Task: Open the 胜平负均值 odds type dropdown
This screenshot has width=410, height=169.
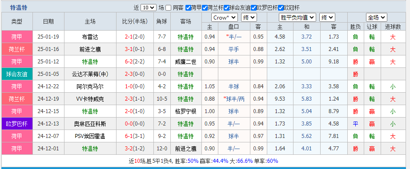Action: pos(297,17)
